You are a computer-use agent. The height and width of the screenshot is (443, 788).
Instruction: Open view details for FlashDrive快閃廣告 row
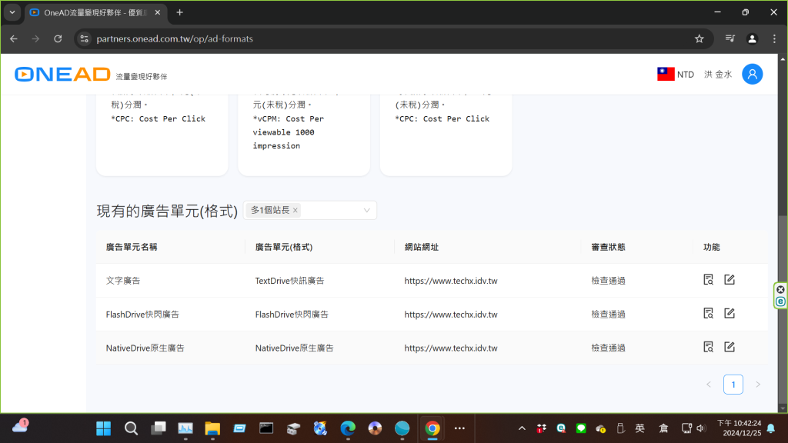[x=709, y=314]
